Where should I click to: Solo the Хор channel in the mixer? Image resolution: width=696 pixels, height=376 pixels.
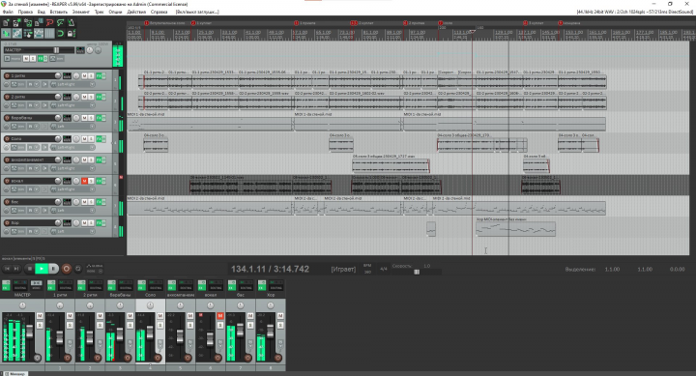coord(280,326)
